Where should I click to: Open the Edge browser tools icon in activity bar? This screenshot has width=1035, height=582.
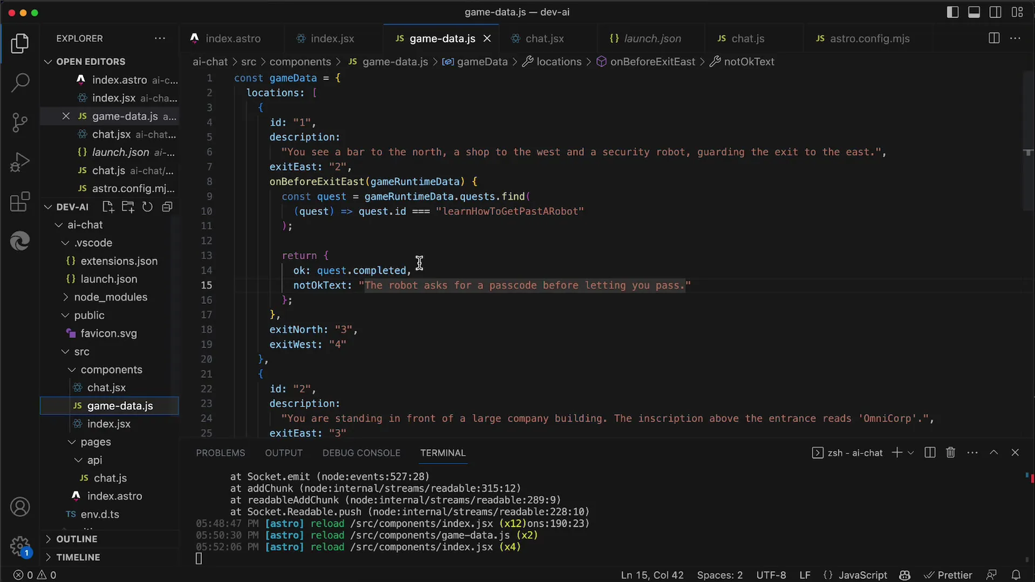pyautogui.click(x=20, y=241)
